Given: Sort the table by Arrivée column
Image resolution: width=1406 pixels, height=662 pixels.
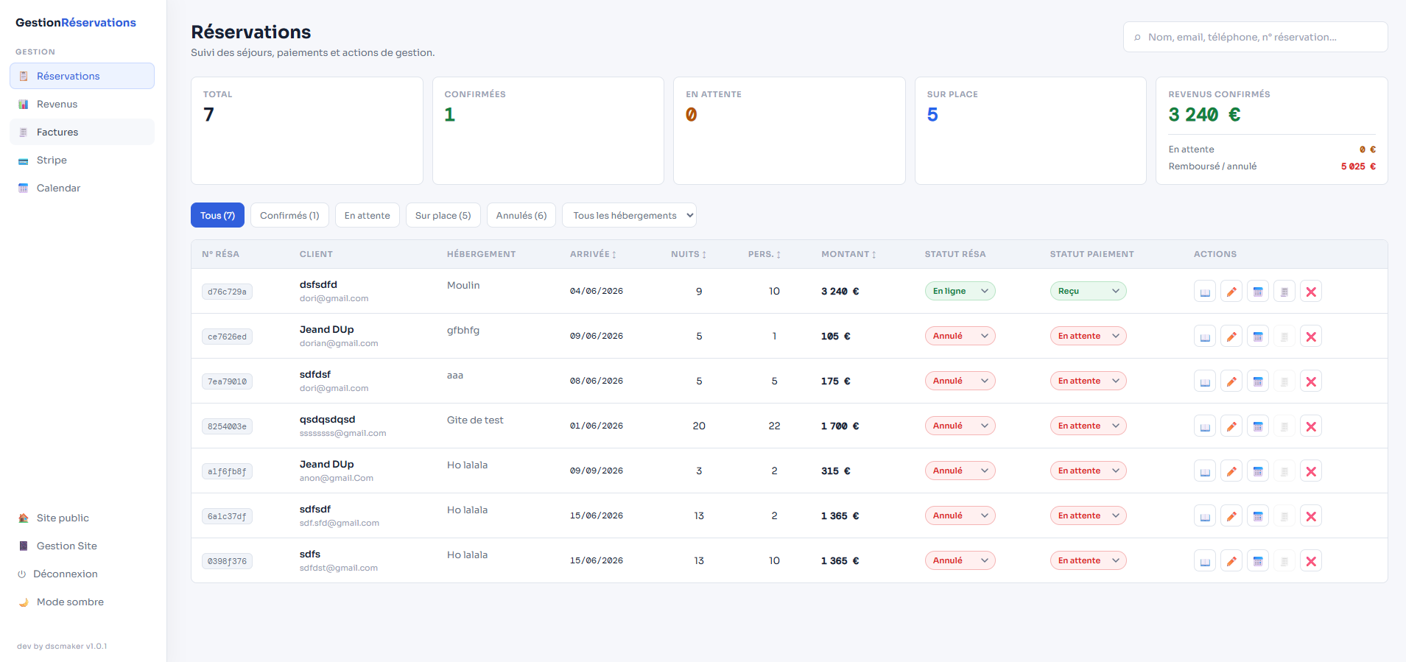Looking at the screenshot, I should pyautogui.click(x=593, y=254).
